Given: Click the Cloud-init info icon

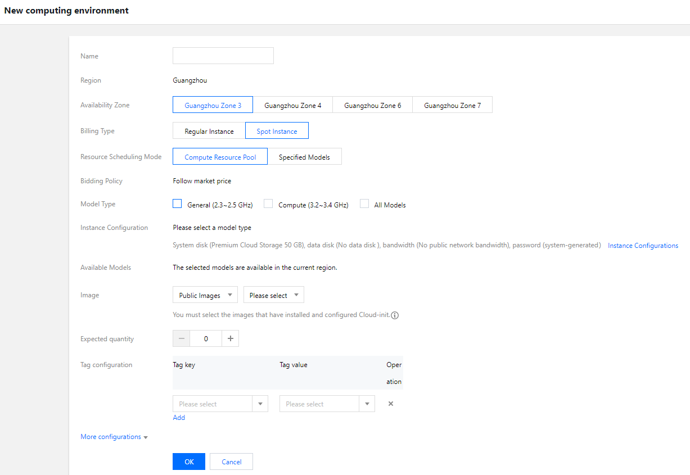Looking at the screenshot, I should (x=395, y=315).
